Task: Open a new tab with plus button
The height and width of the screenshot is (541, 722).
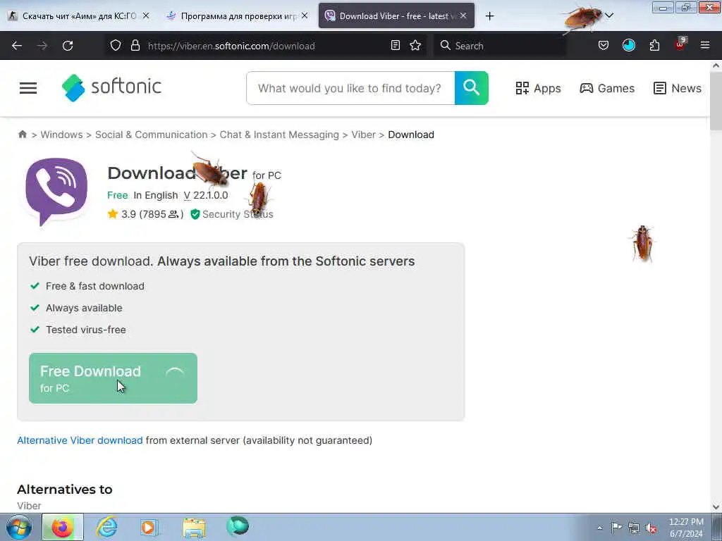Action: pos(489,16)
